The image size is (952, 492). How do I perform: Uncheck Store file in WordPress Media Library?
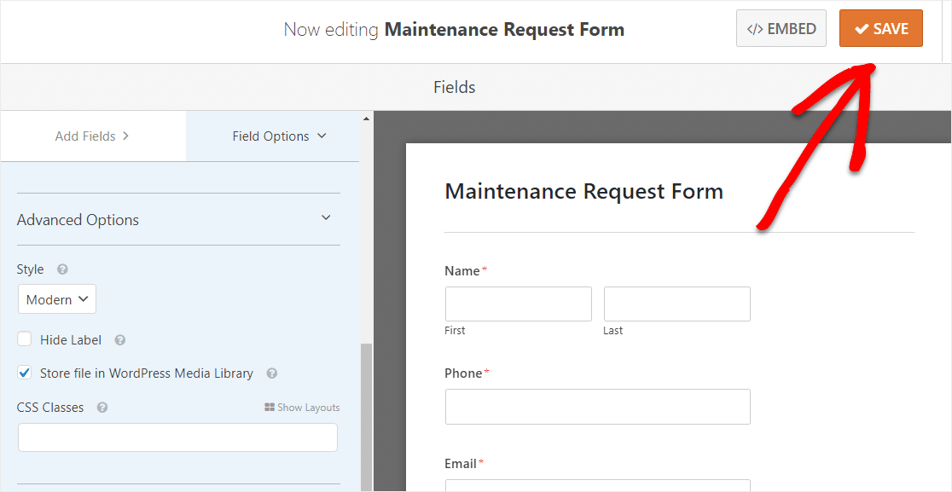24,373
